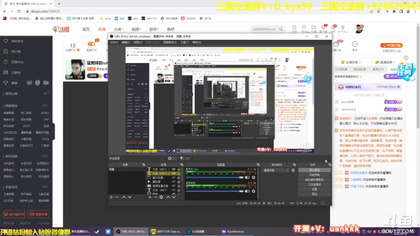This screenshot has width=420, height=236.
Task: Click OBS 退出 exit button
Action: (x=314, y=194)
